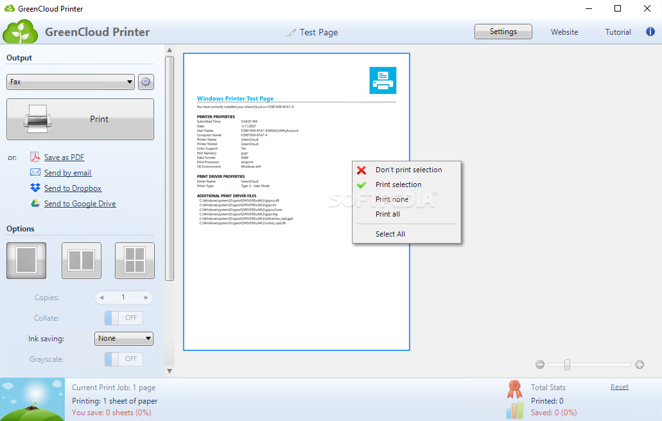The image size is (662, 421).
Task: Click the large Print button
Action: pyautogui.click(x=80, y=119)
